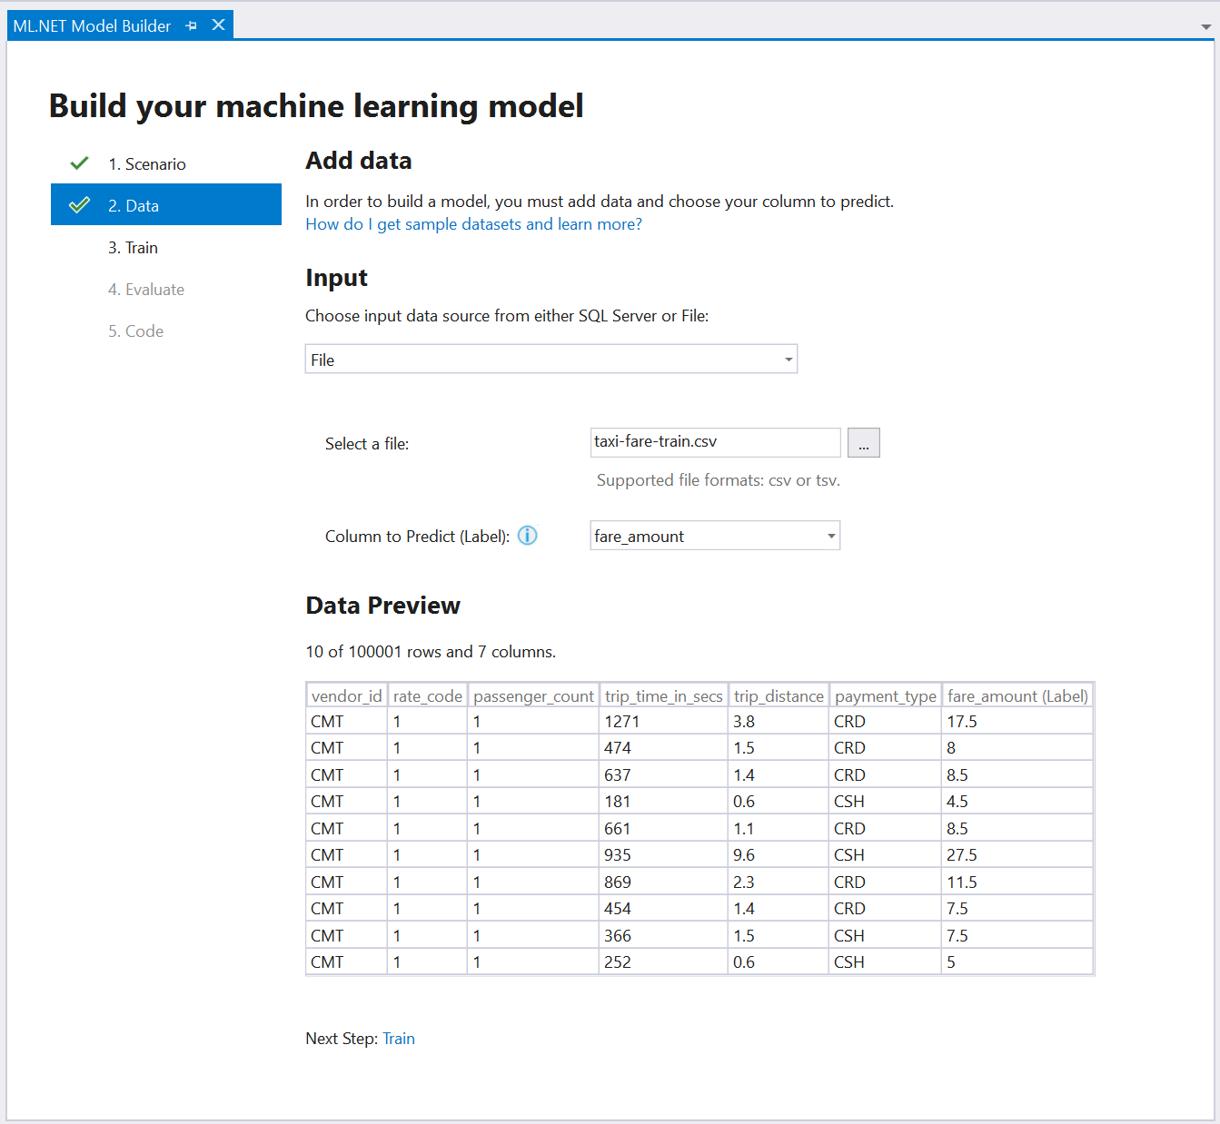
Task: Select the trip distance cell 2.3
Action: click(x=779, y=882)
